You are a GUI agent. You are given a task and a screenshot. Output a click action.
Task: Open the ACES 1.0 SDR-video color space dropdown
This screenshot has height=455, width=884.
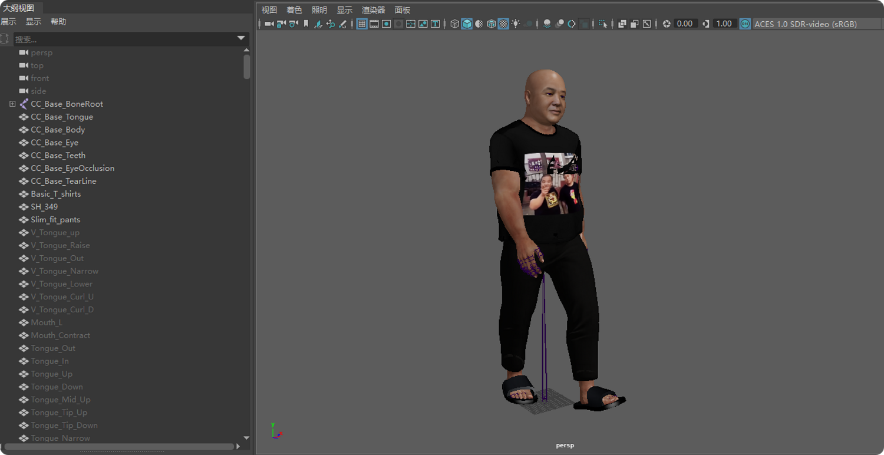[x=816, y=24]
